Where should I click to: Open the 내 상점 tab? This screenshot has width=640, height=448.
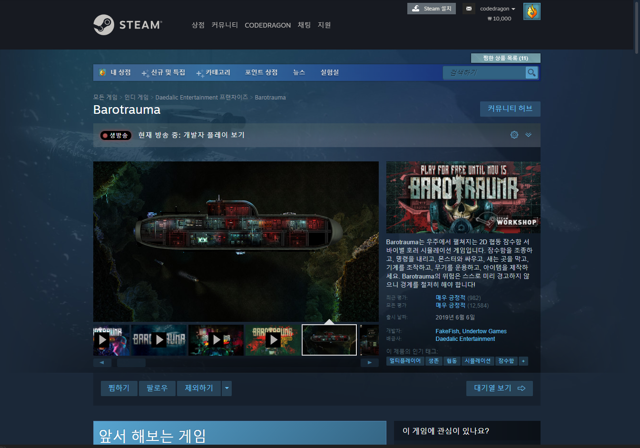coord(120,72)
